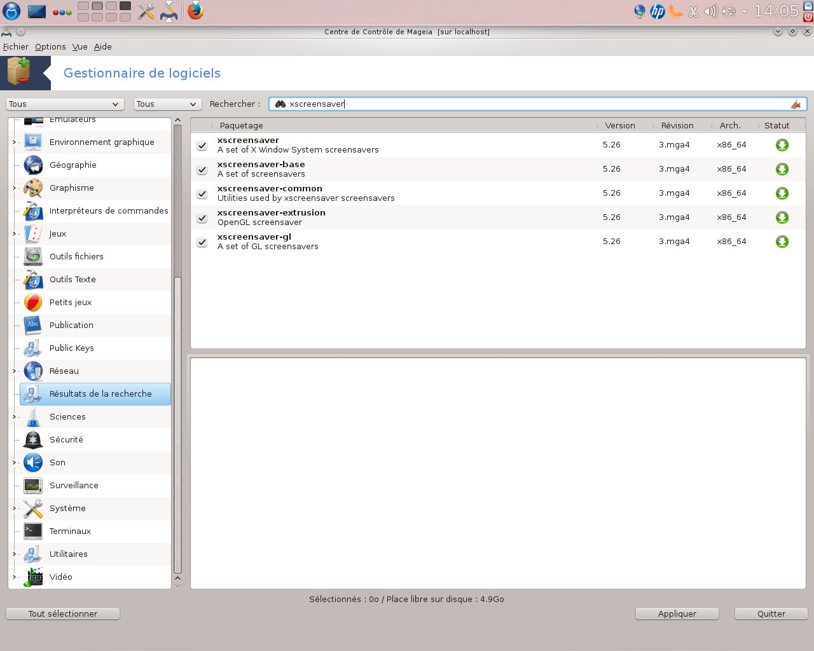This screenshot has width=814, height=651.
Task: Click install status icon for xscreensaver-base
Action: pos(782,169)
